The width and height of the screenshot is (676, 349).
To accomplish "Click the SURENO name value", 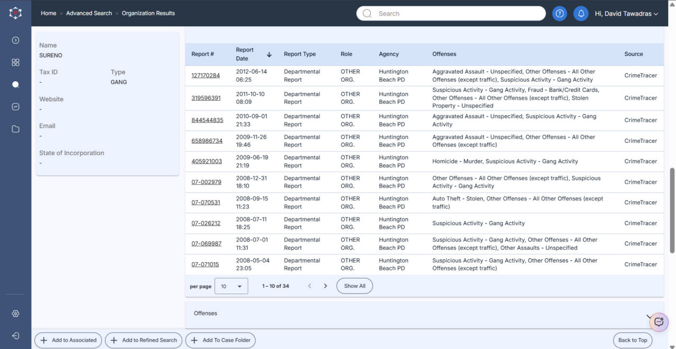I will (51, 55).
